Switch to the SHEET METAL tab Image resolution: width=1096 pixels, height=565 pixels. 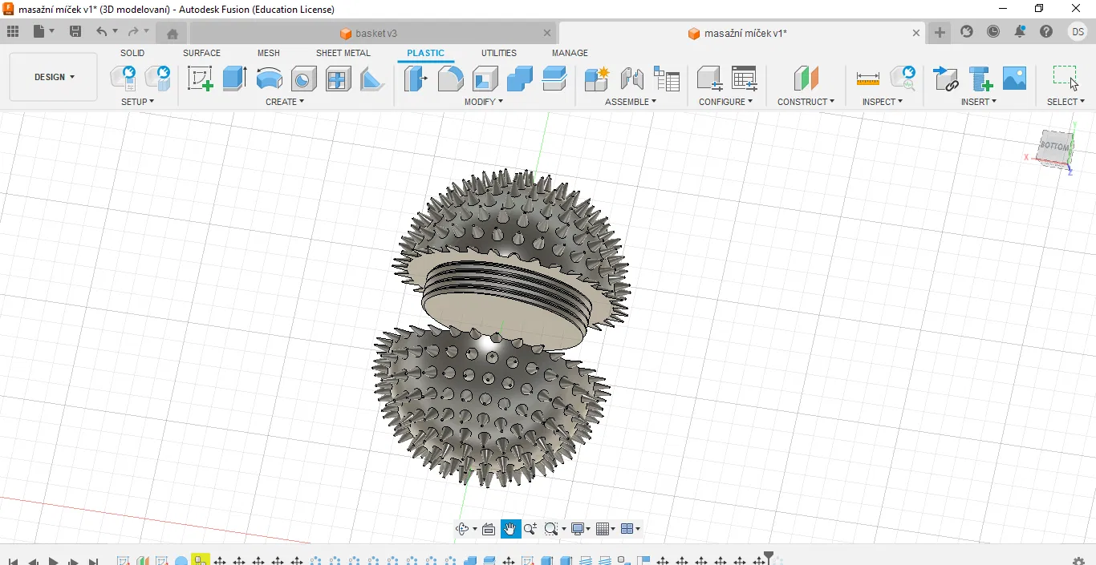(343, 53)
